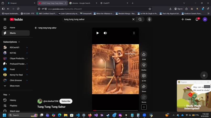Click the magnifier search button
This screenshot has height=118, width=211.
coord(140,19)
